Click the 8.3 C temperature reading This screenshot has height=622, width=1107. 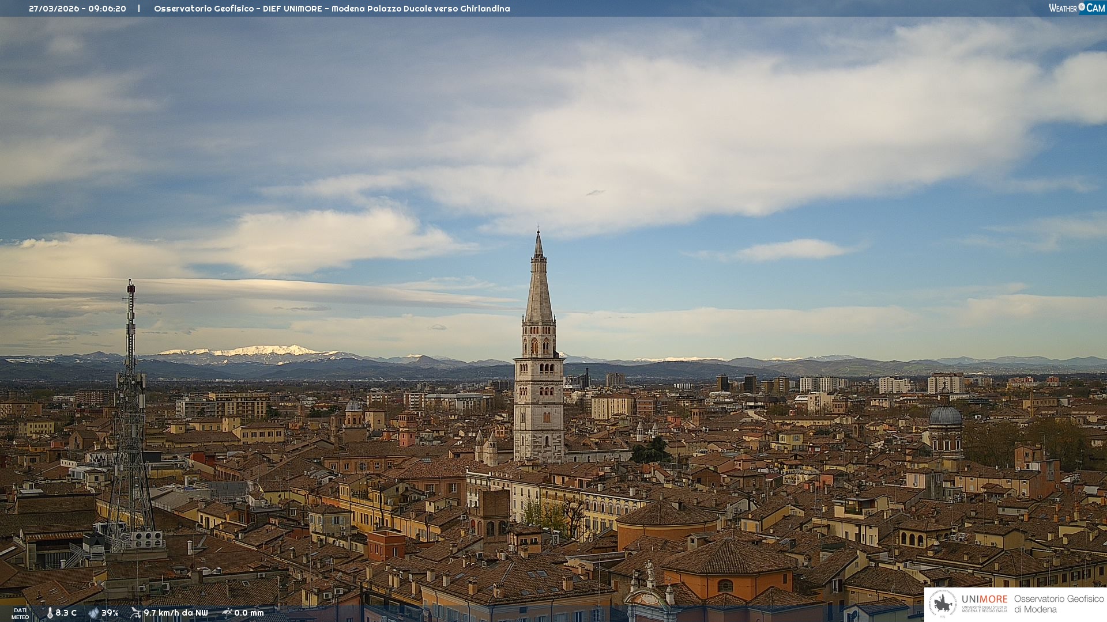(66, 613)
